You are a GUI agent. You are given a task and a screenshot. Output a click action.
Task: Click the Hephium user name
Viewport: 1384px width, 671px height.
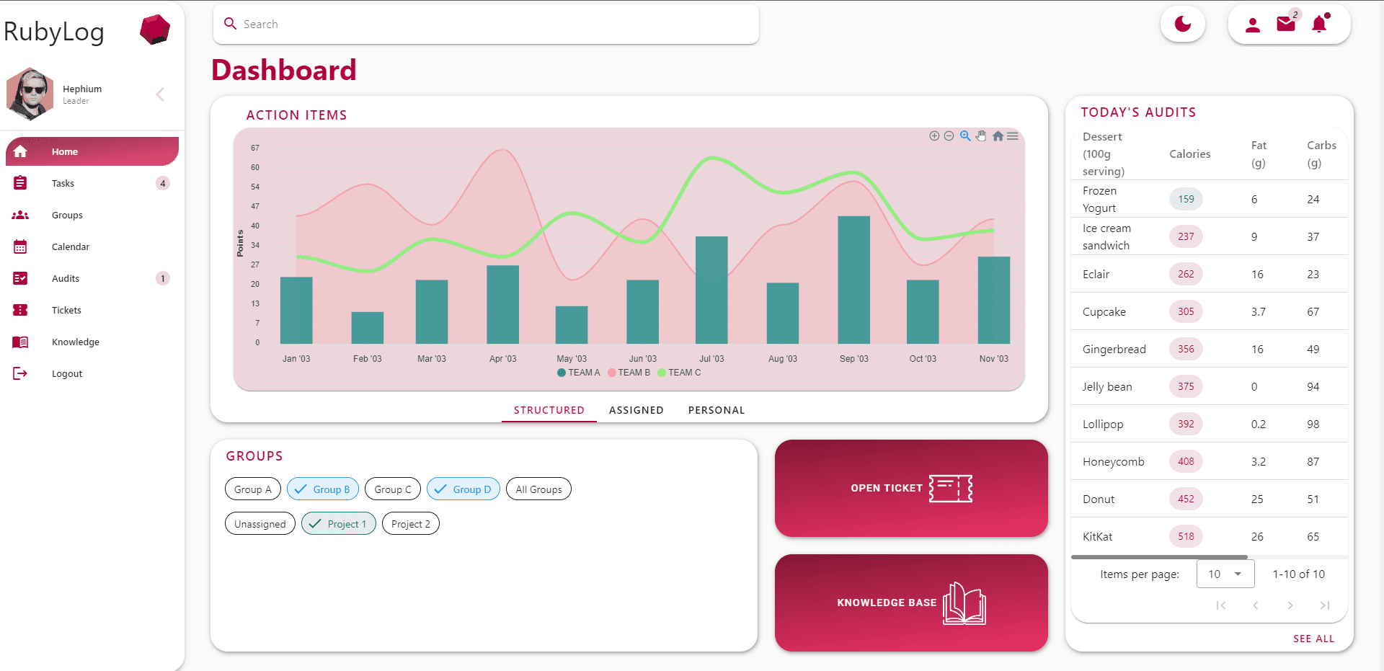pyautogui.click(x=82, y=89)
